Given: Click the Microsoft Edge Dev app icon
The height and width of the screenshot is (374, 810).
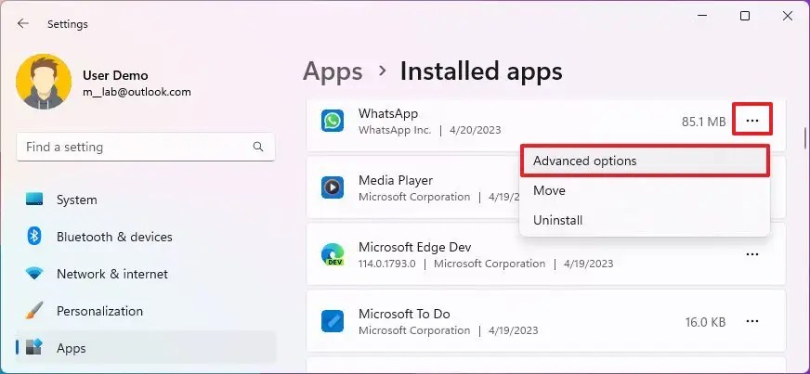Looking at the screenshot, I should tap(333, 254).
